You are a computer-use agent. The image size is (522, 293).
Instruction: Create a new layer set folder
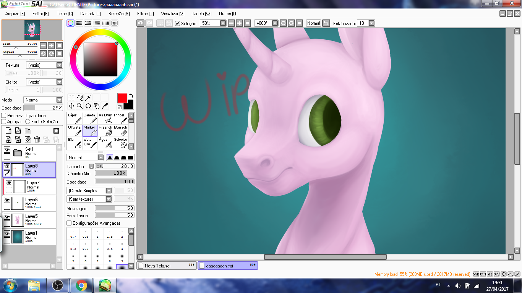pos(28,131)
